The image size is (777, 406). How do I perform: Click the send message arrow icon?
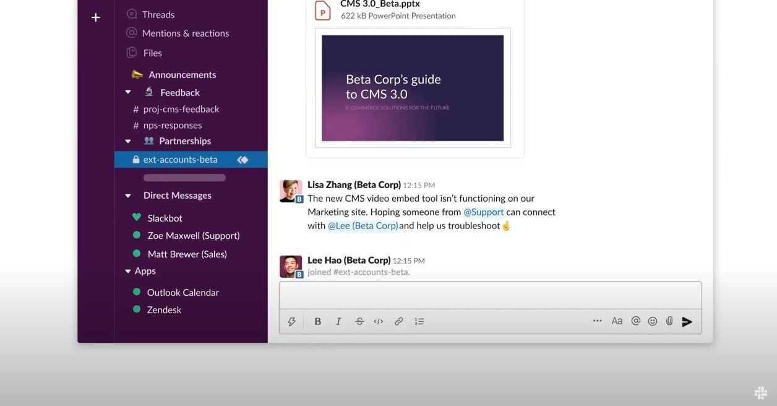[x=687, y=321]
